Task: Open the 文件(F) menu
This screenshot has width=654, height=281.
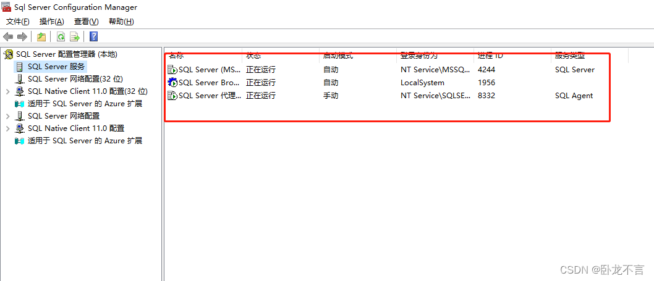Action: point(18,21)
